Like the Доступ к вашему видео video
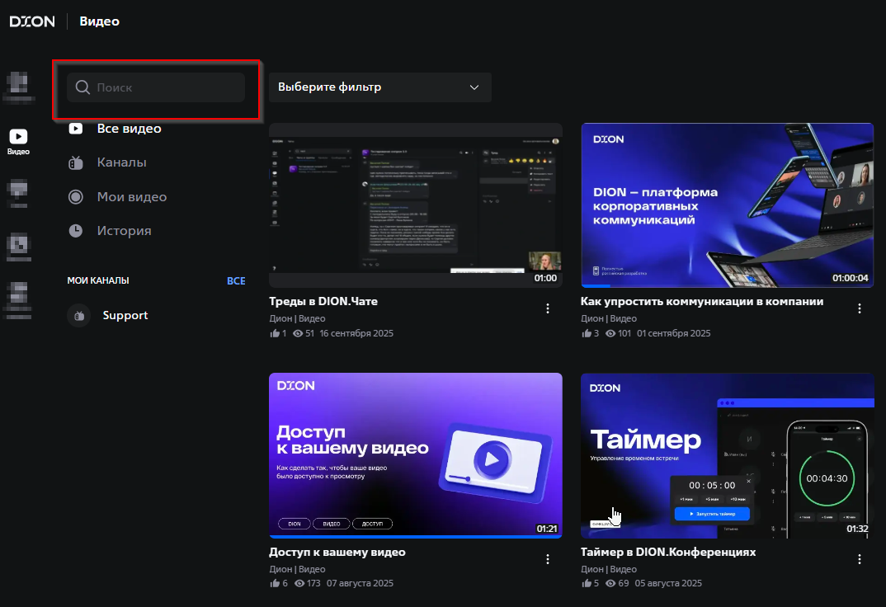 click(275, 584)
